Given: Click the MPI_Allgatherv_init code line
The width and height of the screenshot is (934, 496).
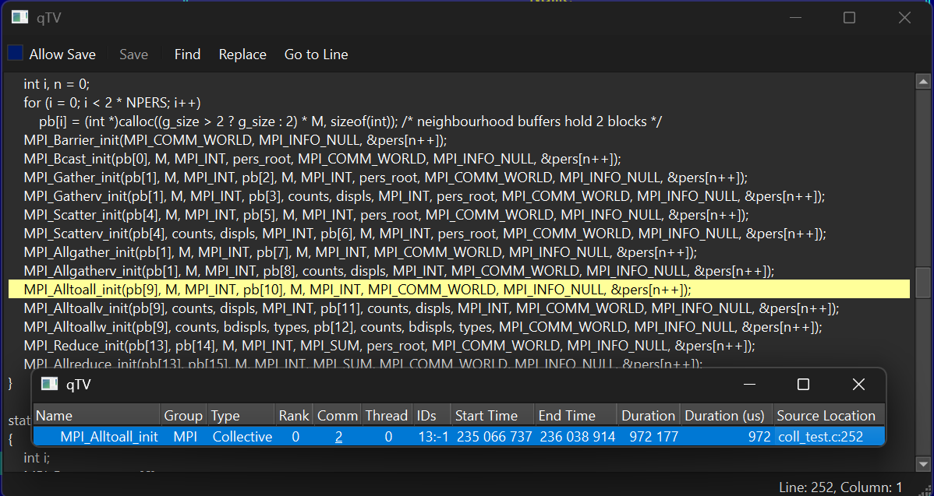Looking at the screenshot, I should click(399, 272).
